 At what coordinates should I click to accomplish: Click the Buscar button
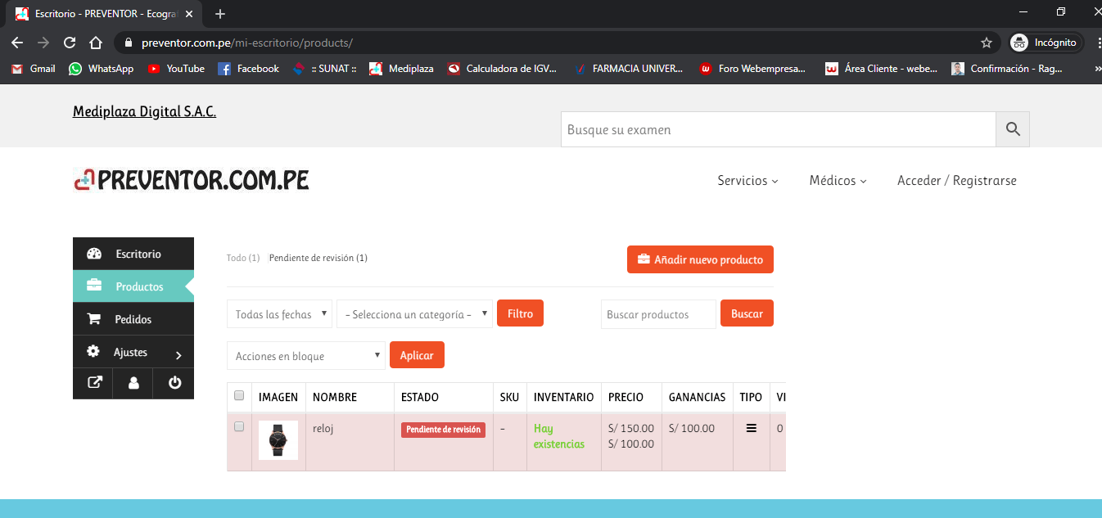click(x=747, y=313)
